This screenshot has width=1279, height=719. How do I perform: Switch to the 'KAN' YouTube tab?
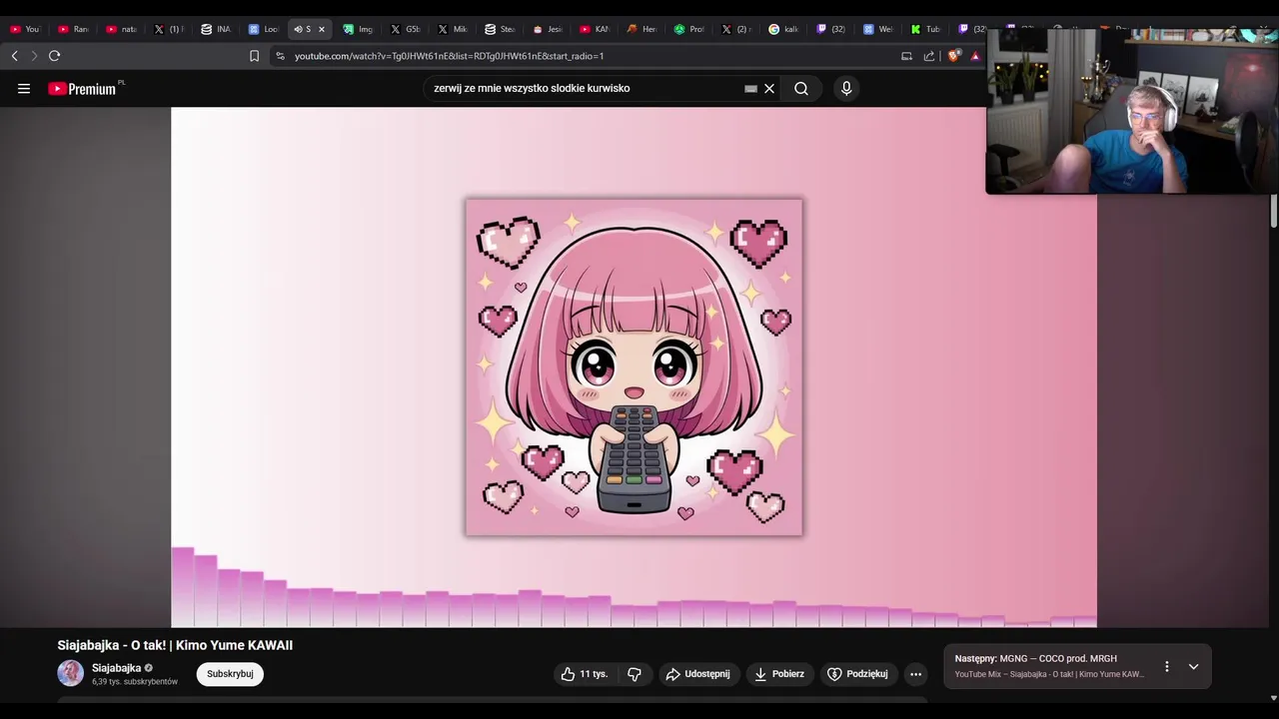pos(595,29)
